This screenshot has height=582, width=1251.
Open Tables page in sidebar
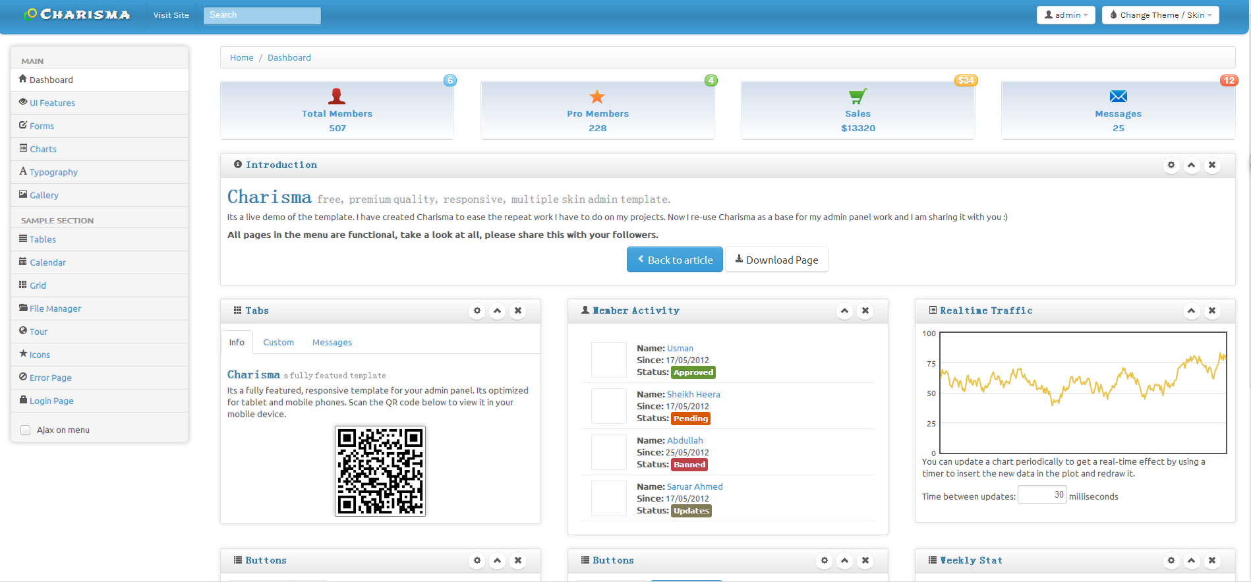tap(100, 239)
